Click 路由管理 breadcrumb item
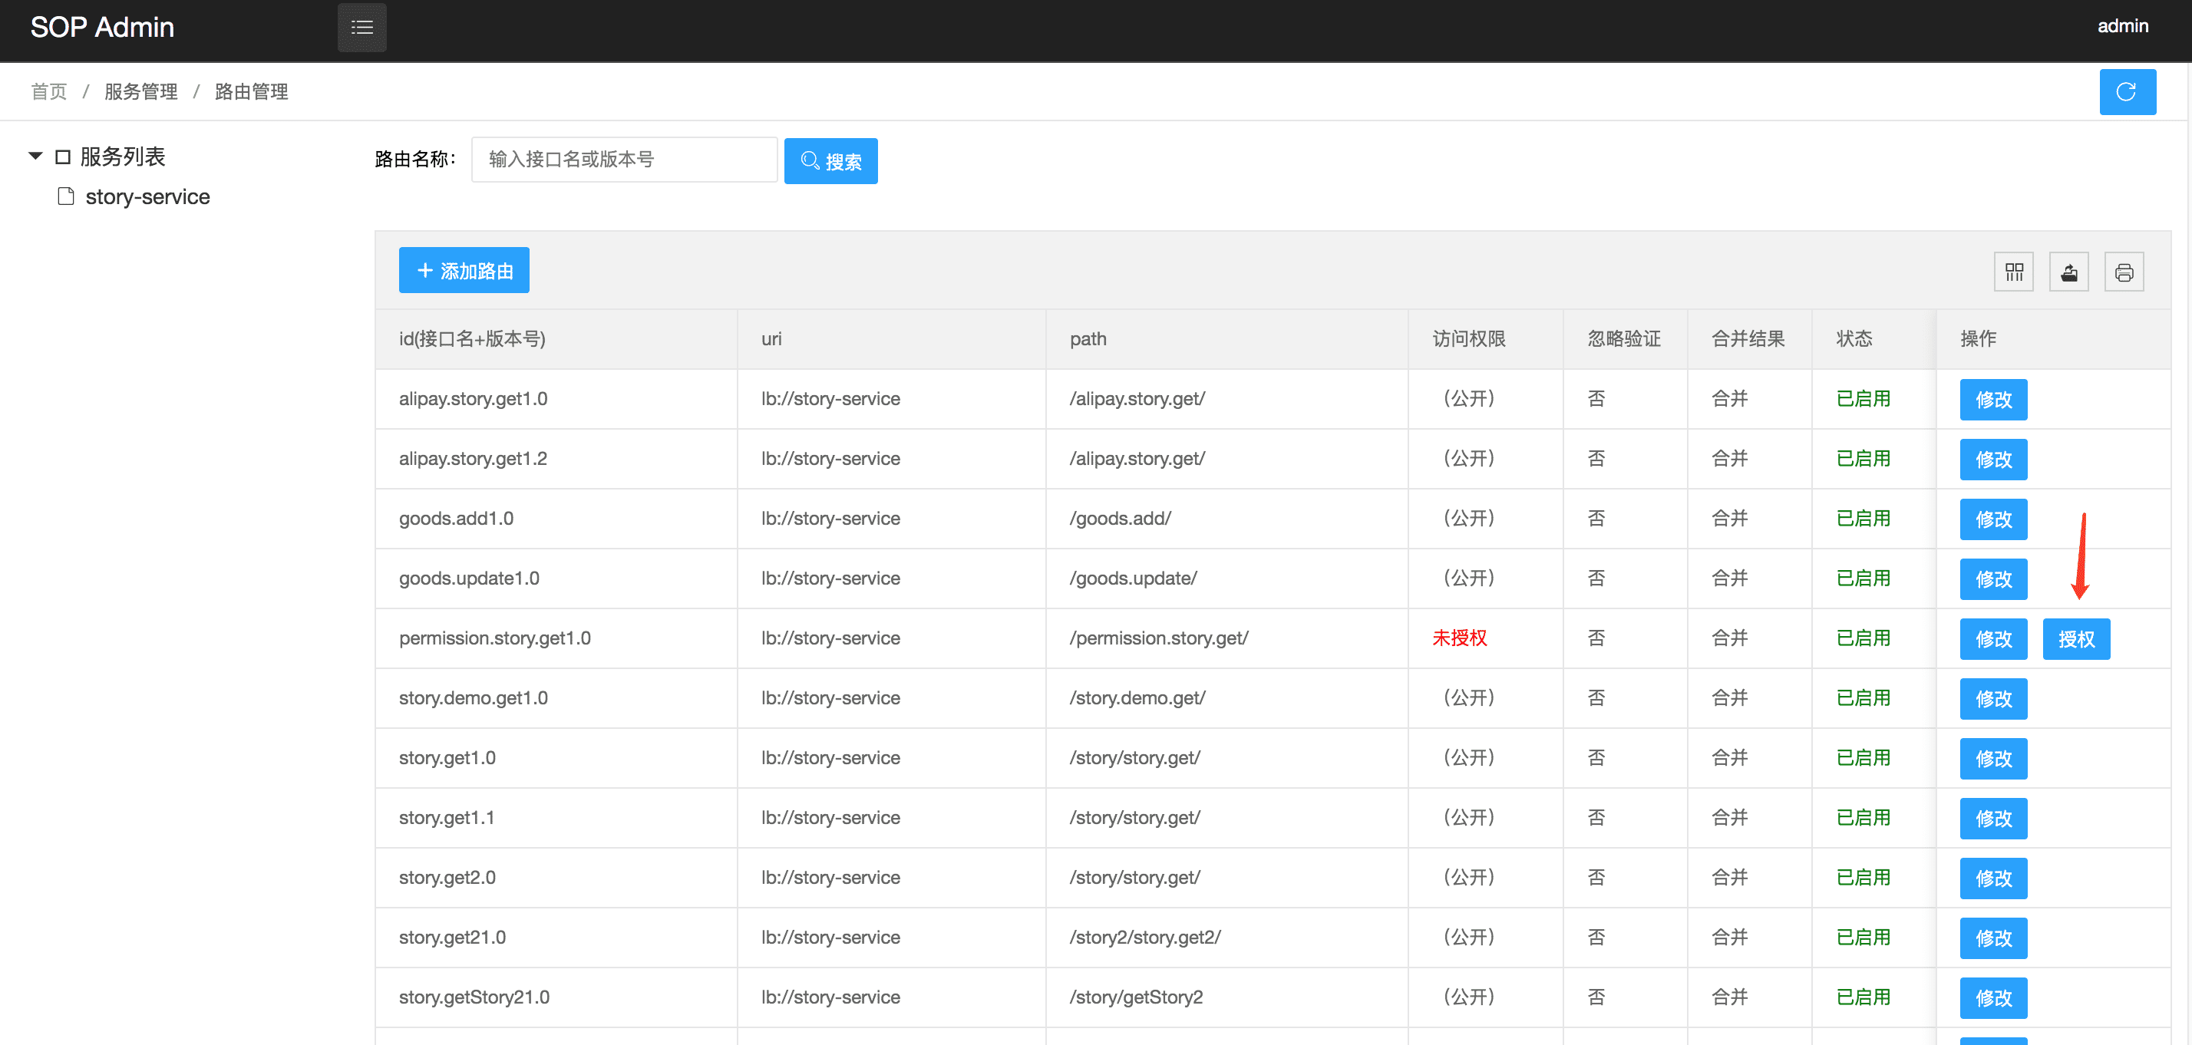Screen dimensions: 2192x1045 (x=251, y=92)
